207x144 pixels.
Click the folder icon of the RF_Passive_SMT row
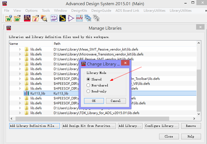coord(26,59)
